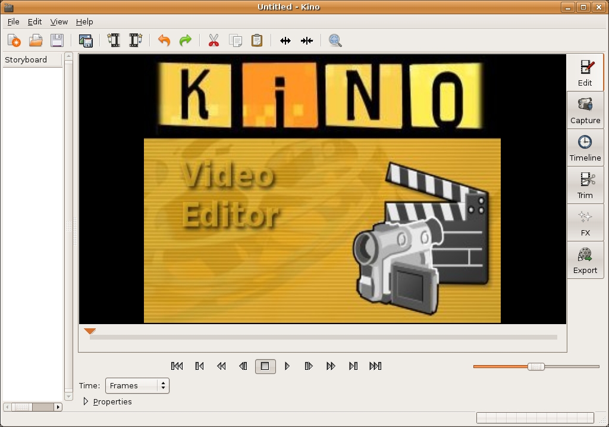Open a file with the folder icon

[x=36, y=40]
